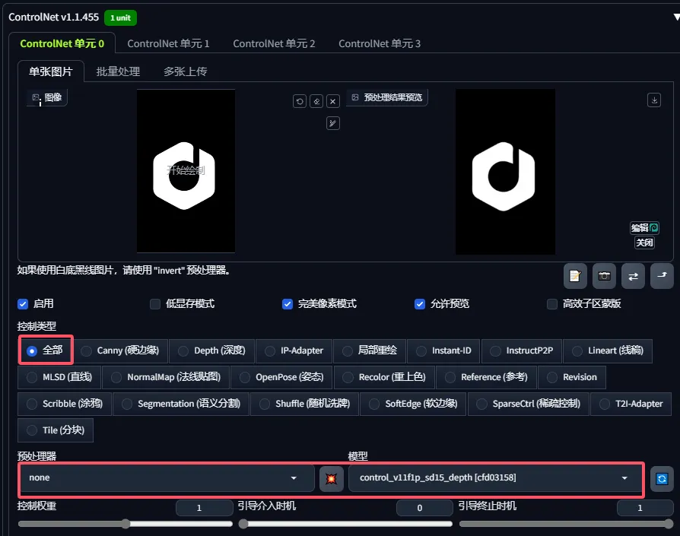Click the 控制权重 slider handle
The width and height of the screenshot is (680, 536).
tap(126, 524)
